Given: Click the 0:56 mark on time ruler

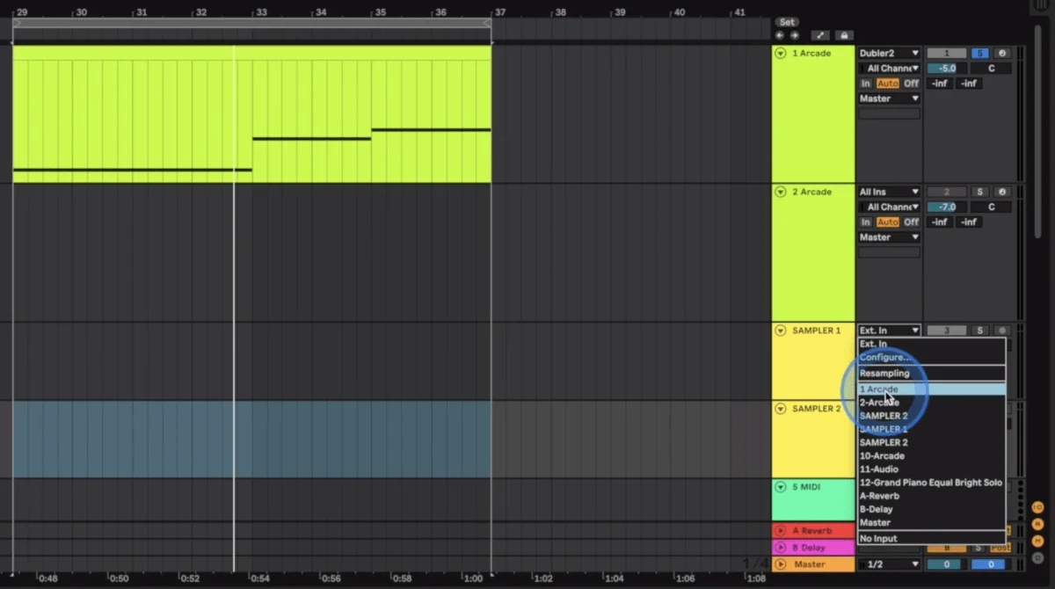Looking at the screenshot, I should tap(331, 578).
